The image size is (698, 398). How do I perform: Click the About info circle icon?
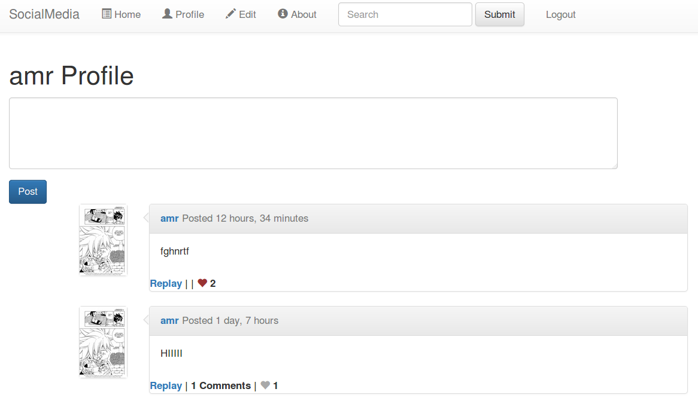coord(283,14)
